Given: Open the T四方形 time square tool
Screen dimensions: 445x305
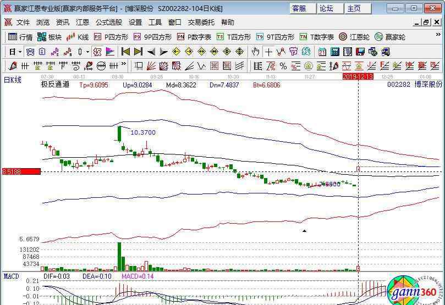Looking at the screenshot, I should [234, 37].
